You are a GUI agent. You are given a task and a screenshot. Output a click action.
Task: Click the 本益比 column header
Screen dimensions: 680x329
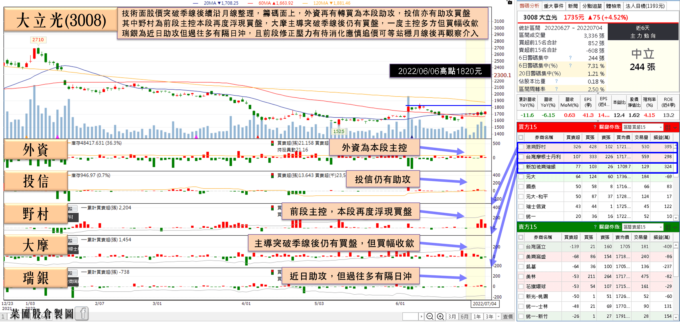619,102
